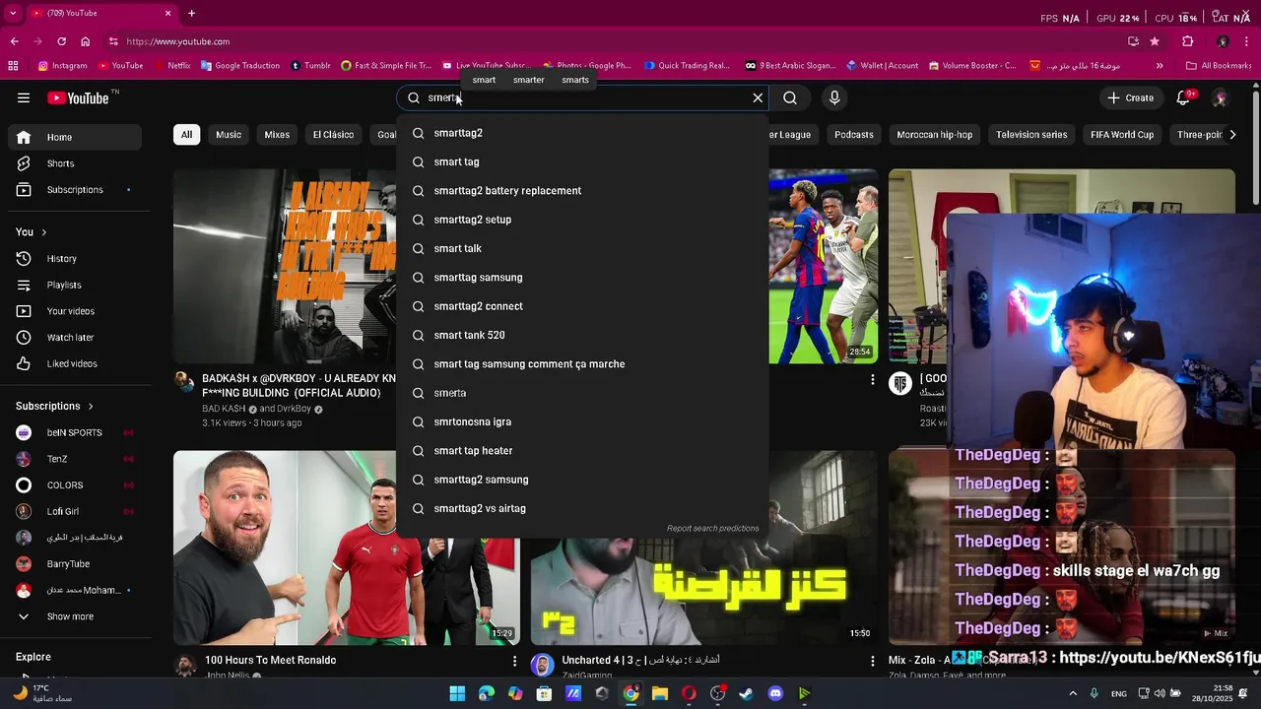
Task: Choose 'smart tag samsung comment ça marche'
Action: point(582,364)
